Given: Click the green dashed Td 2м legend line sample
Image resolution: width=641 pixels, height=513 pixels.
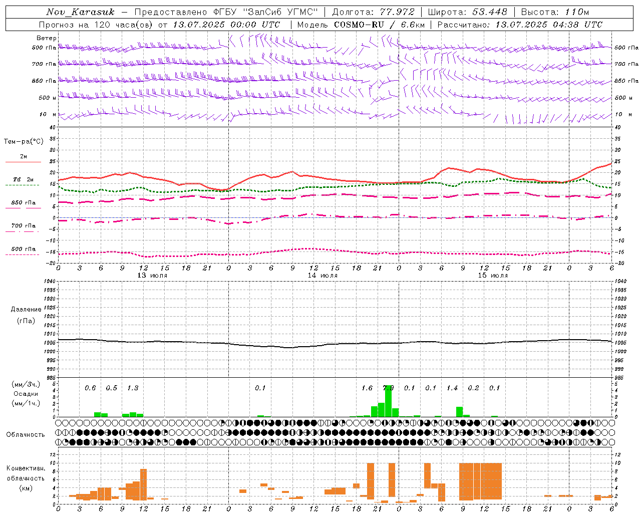Looking at the screenshot, I should pos(22,185).
